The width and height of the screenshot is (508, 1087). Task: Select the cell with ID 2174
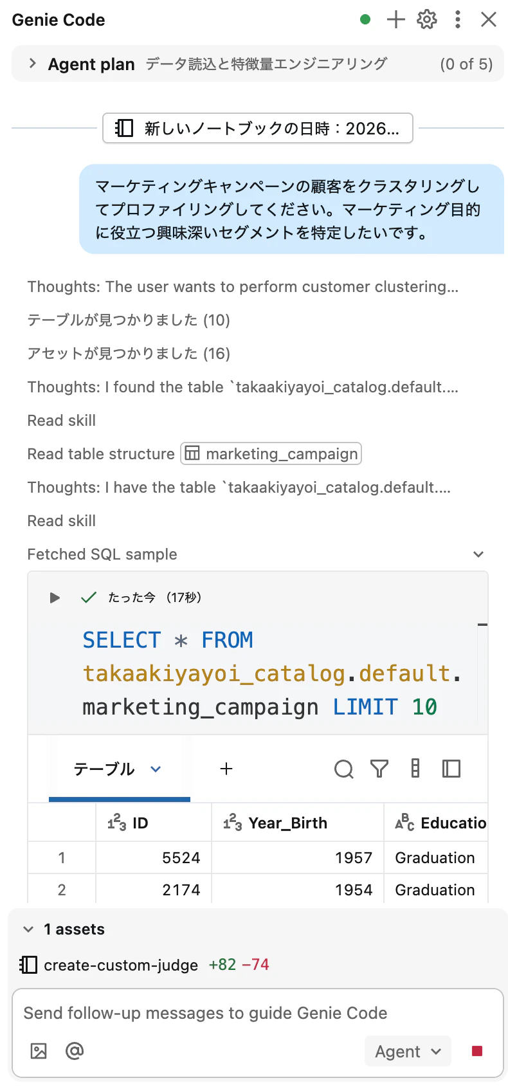pyautogui.click(x=154, y=890)
